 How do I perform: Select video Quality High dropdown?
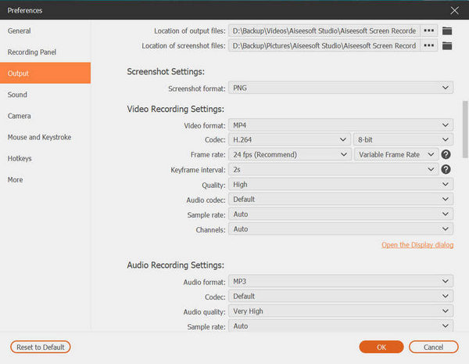coord(341,185)
